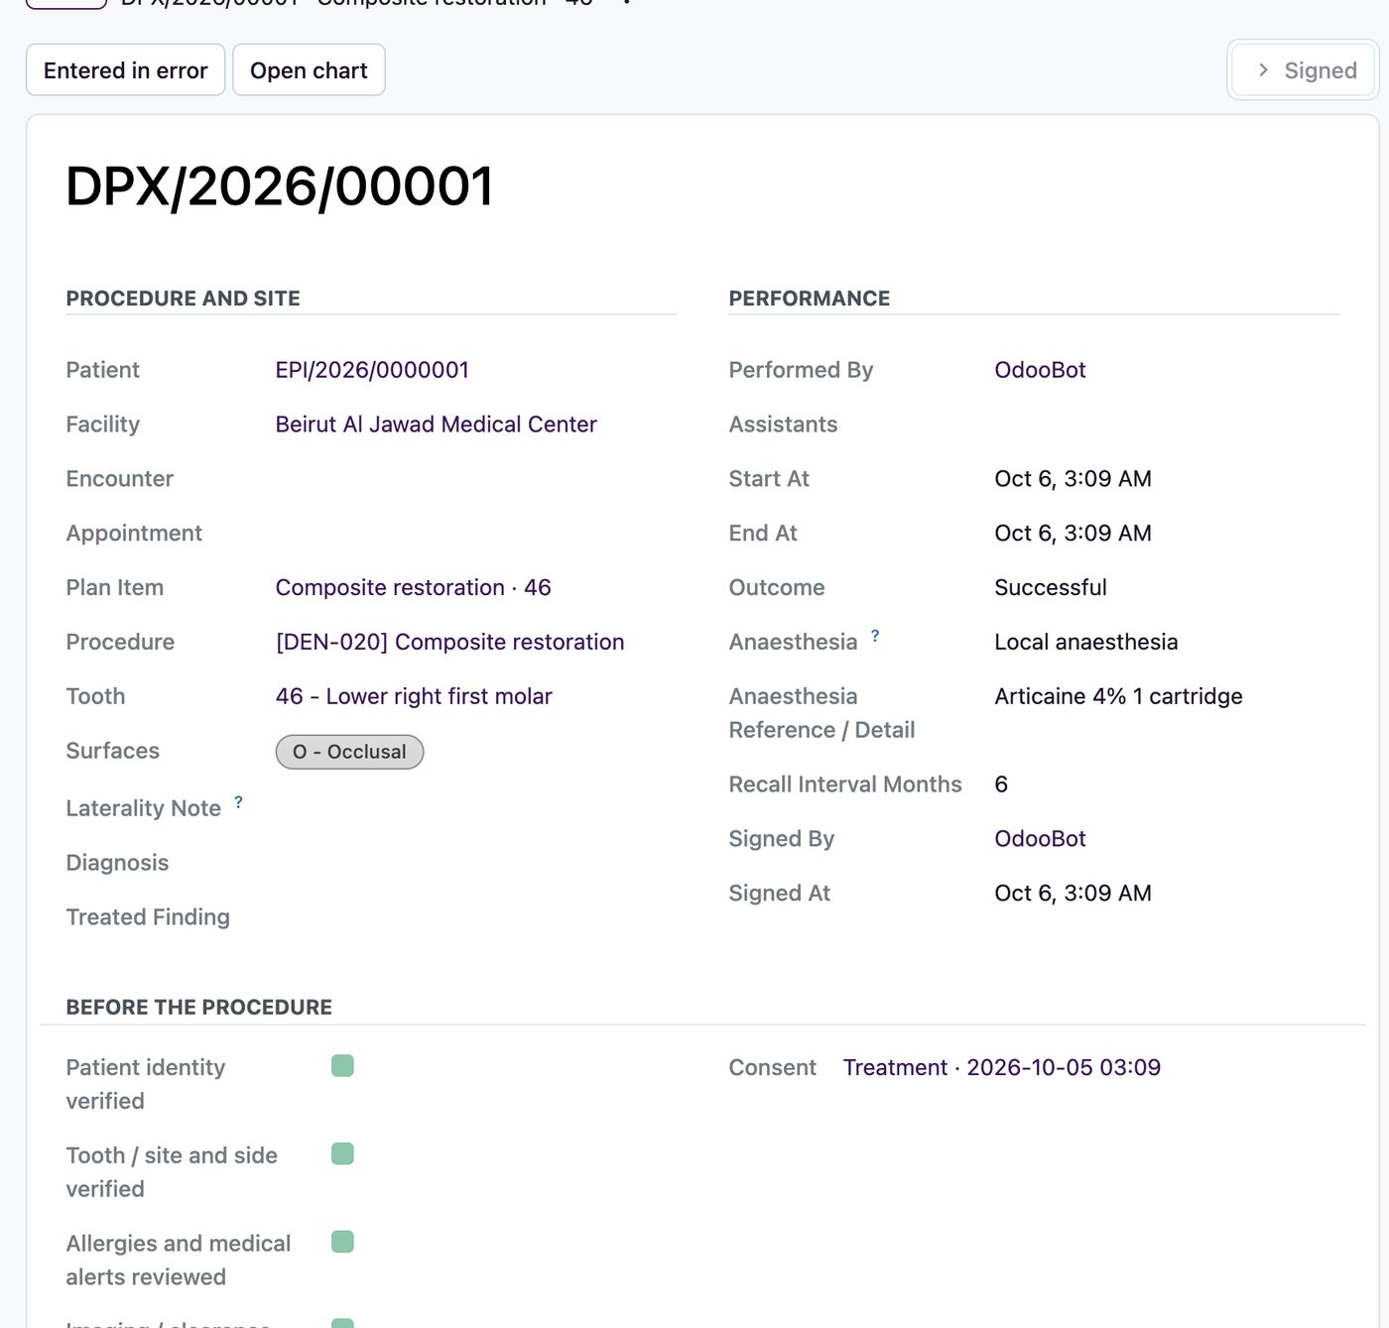This screenshot has height=1328, width=1389.
Task: Click the Appointment field label
Action: click(x=134, y=534)
